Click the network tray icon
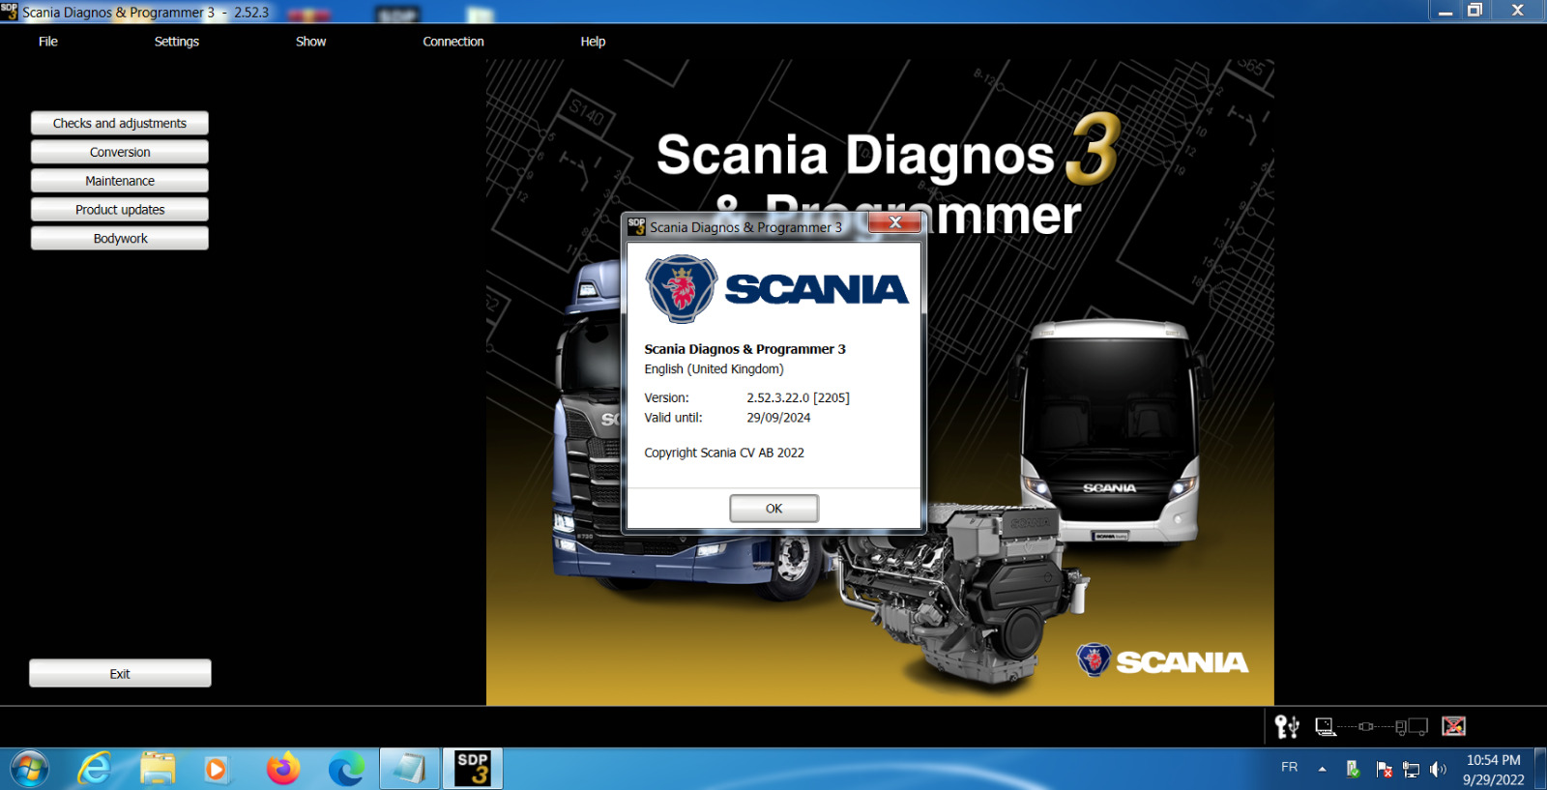Image resolution: width=1547 pixels, height=790 pixels. pyautogui.click(x=1411, y=770)
